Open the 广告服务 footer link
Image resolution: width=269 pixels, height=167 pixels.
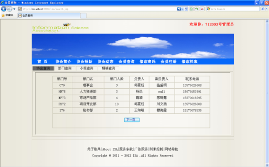141,149
